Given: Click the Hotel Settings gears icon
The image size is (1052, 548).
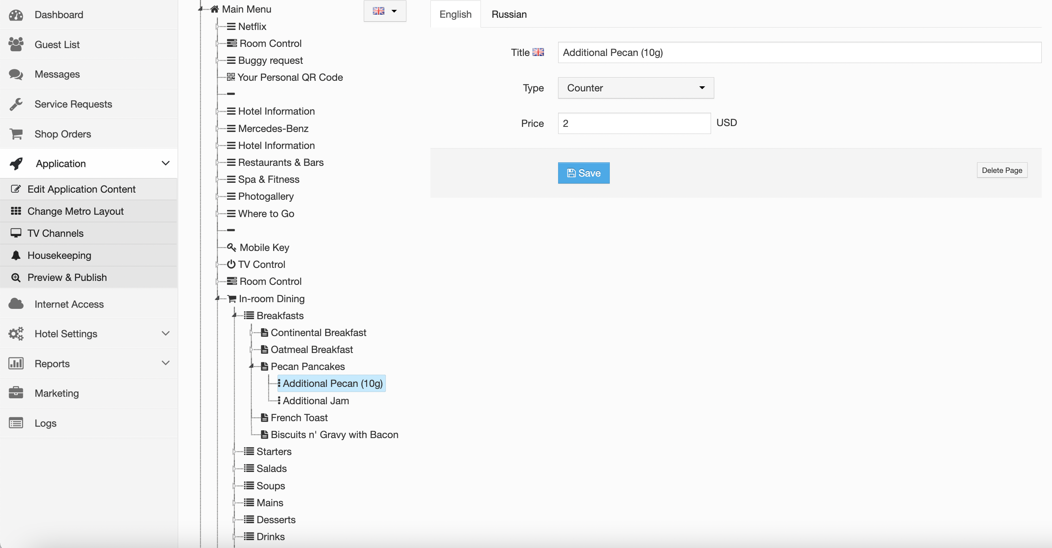Looking at the screenshot, I should [16, 334].
